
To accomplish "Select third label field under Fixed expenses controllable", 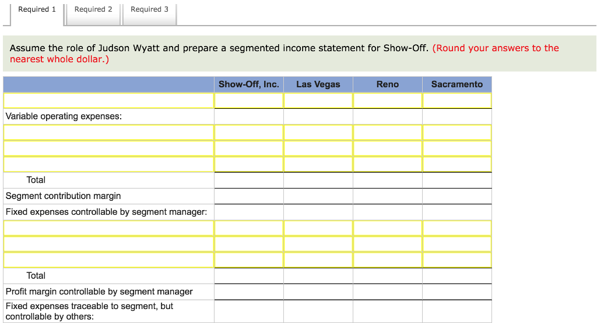I will tap(109, 260).
